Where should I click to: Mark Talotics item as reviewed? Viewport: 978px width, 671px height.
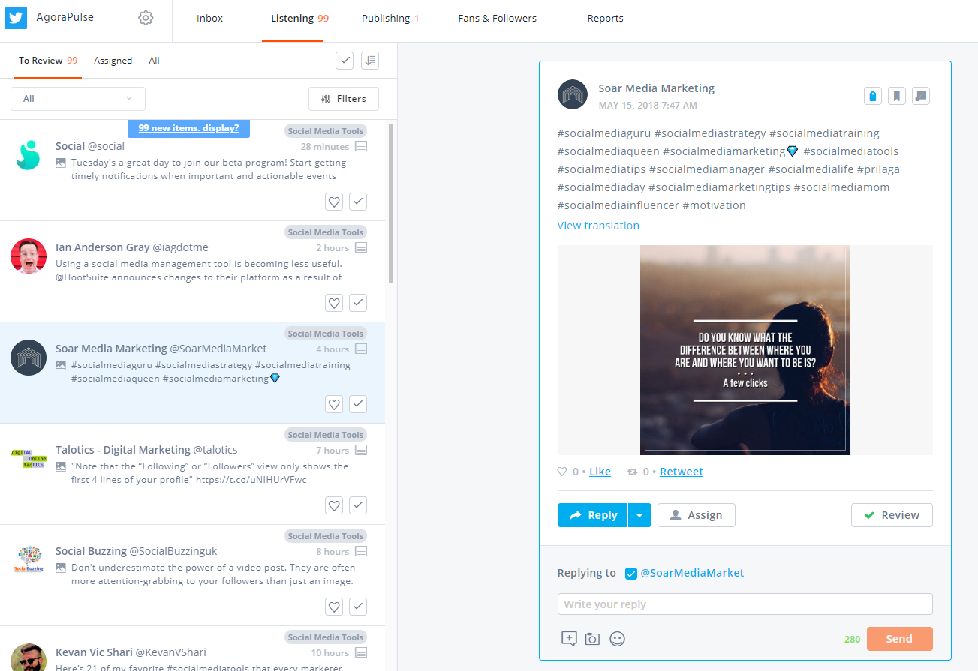click(x=358, y=505)
